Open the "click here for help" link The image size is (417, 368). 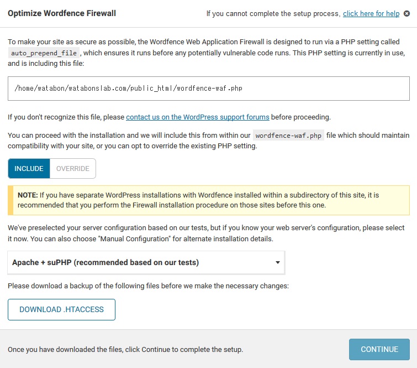(x=371, y=14)
